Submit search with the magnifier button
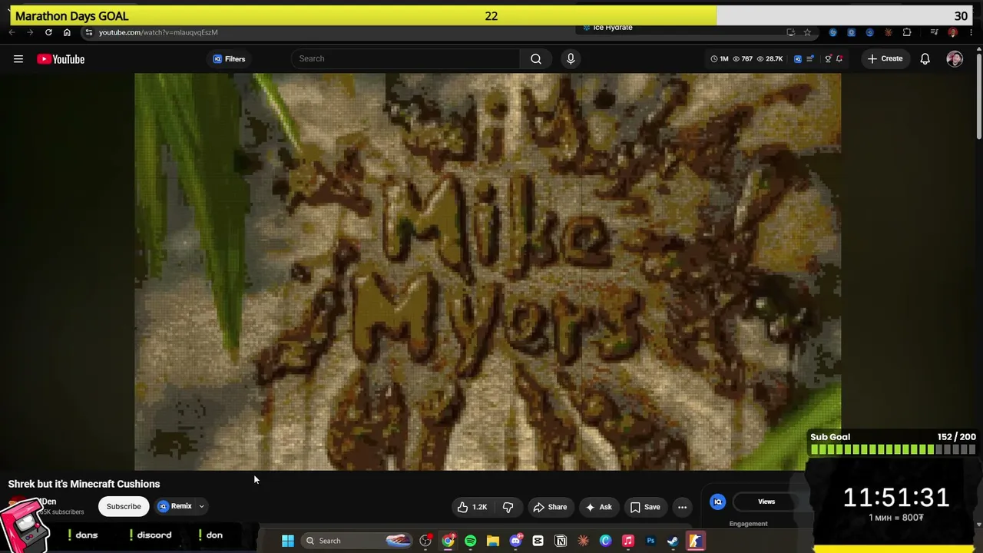This screenshot has height=553, width=983. pyautogui.click(x=536, y=58)
